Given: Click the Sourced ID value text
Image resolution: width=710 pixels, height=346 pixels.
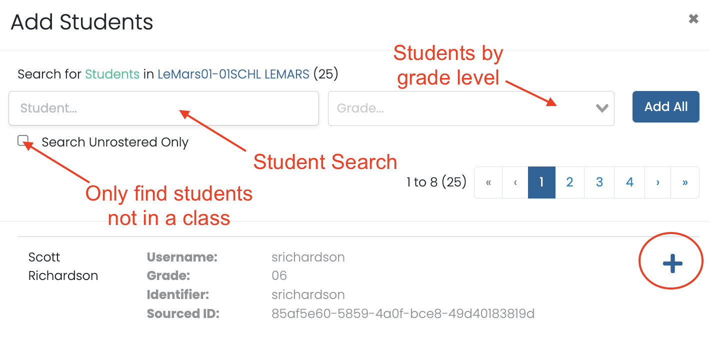Looking at the screenshot, I should click(403, 313).
